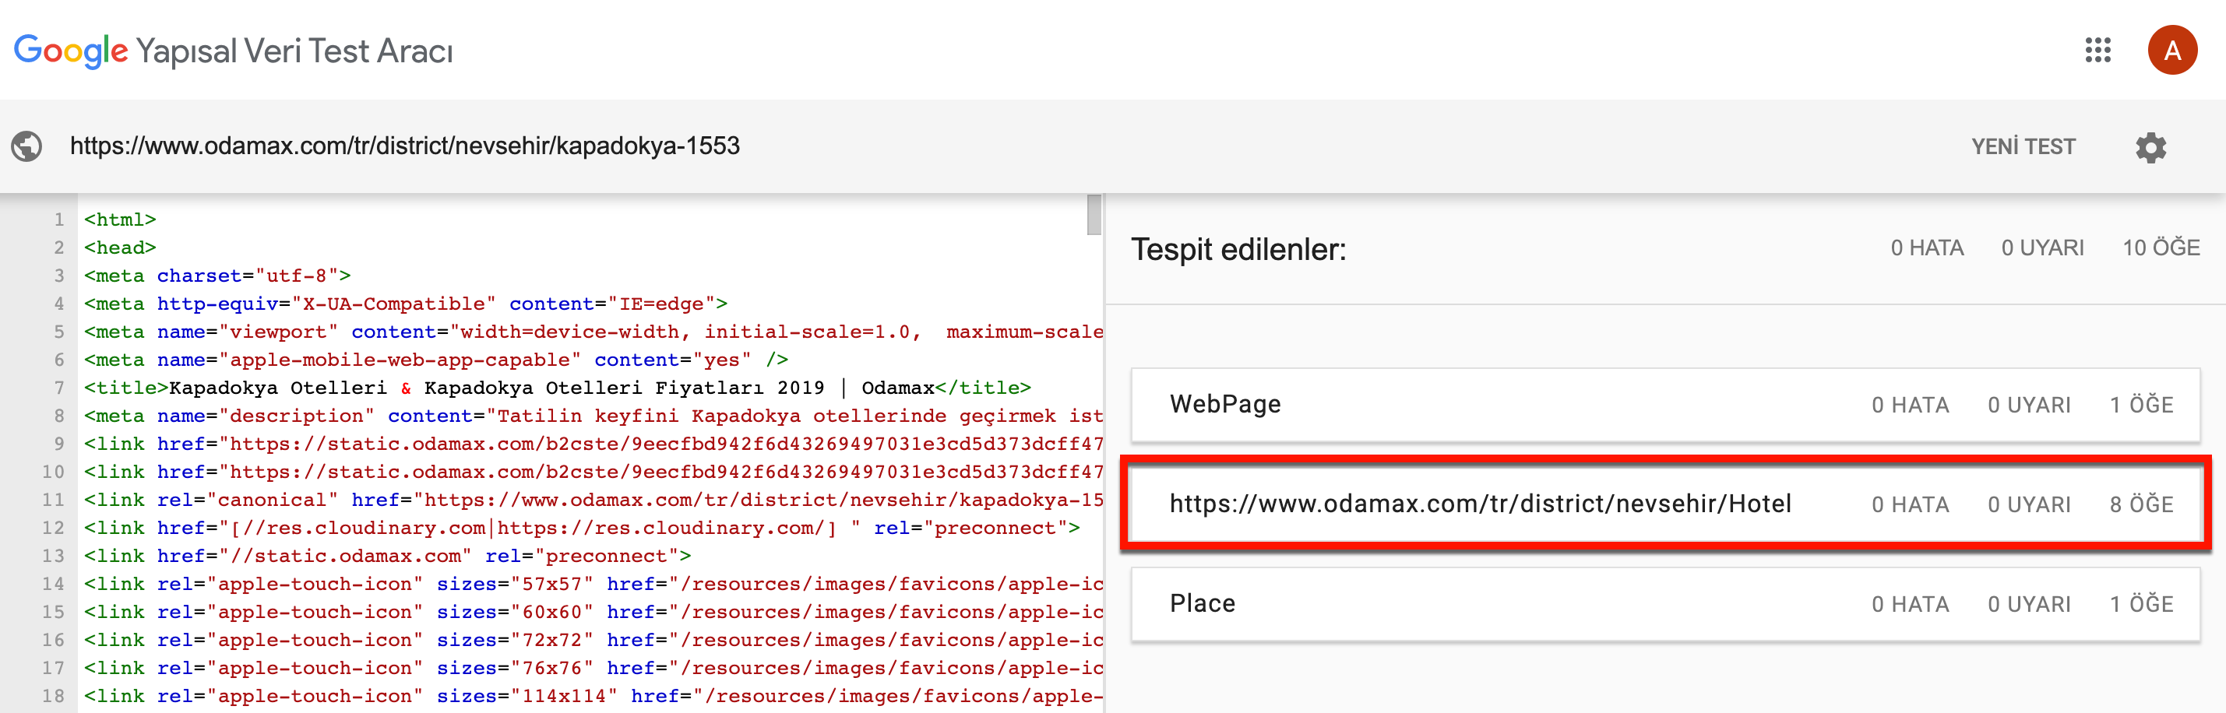Screen dimensions: 2226x713
Task: Click apple-touch-icon line with sizes 76x76
Action: [593, 668]
